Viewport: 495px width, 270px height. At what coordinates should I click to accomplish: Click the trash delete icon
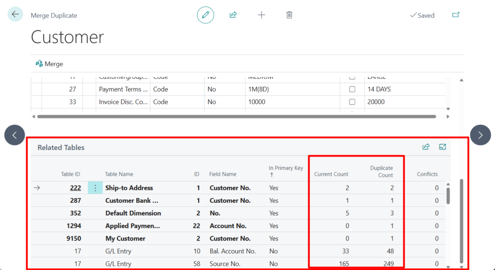[x=289, y=15]
